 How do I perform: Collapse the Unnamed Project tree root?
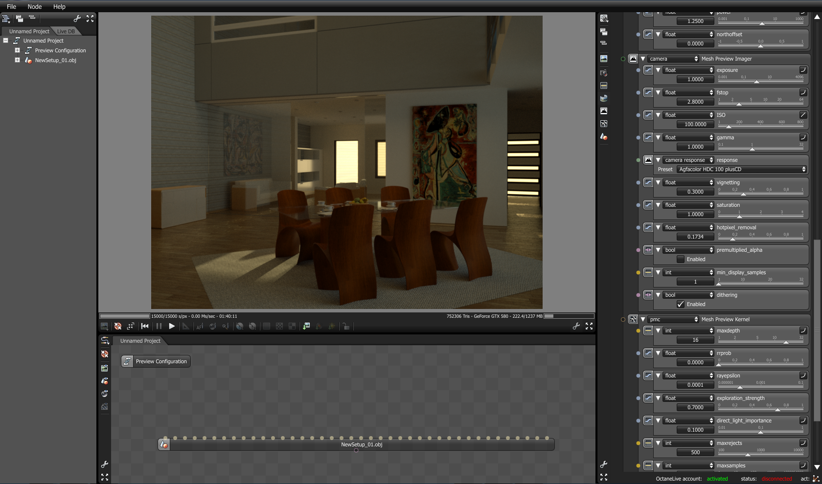click(x=6, y=41)
